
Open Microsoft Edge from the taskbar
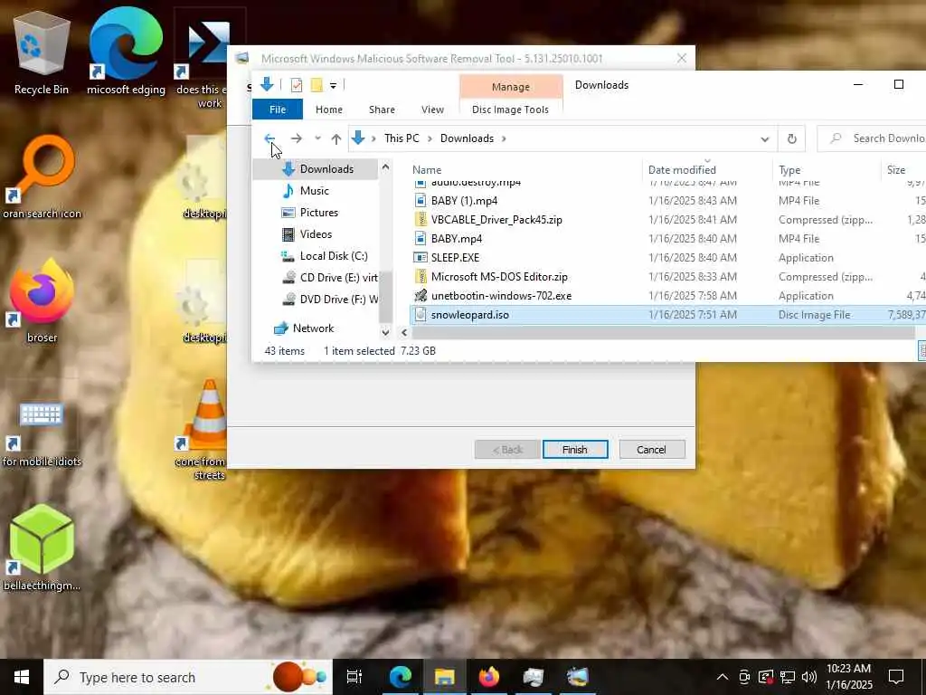pyautogui.click(x=400, y=677)
